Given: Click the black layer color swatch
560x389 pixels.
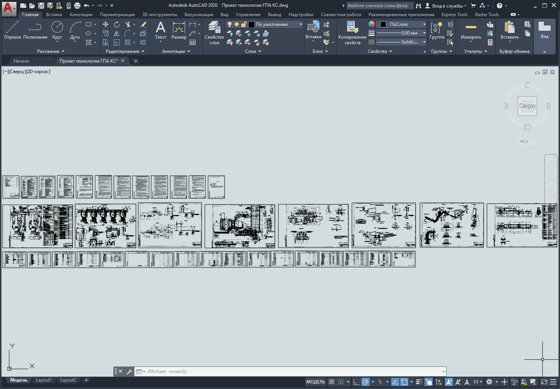Looking at the screenshot, I should tap(251, 24).
